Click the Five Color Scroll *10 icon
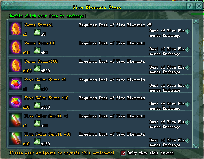The height and width of the screenshot is (159, 204). click(16, 138)
